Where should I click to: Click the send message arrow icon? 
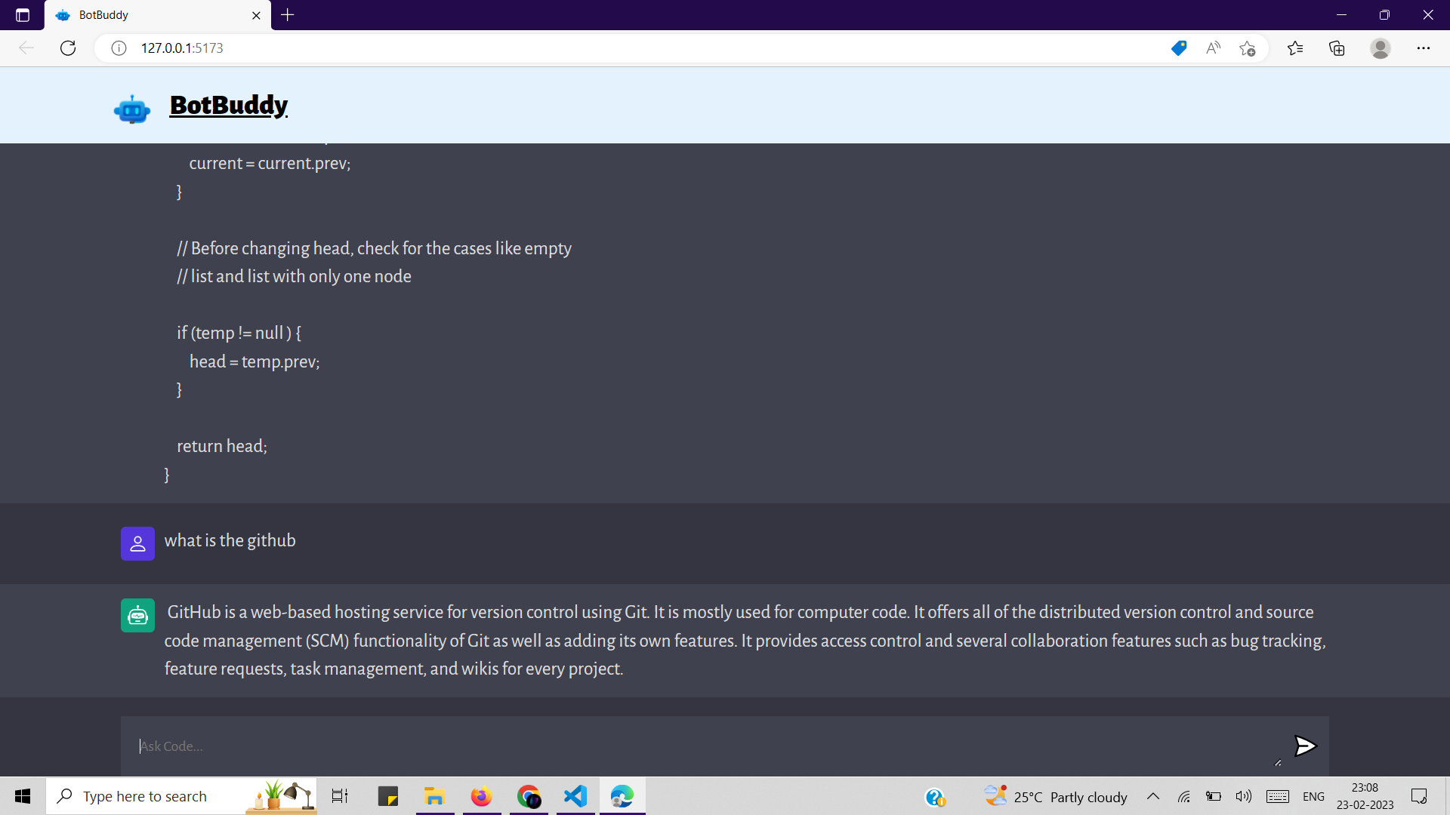[x=1305, y=746]
